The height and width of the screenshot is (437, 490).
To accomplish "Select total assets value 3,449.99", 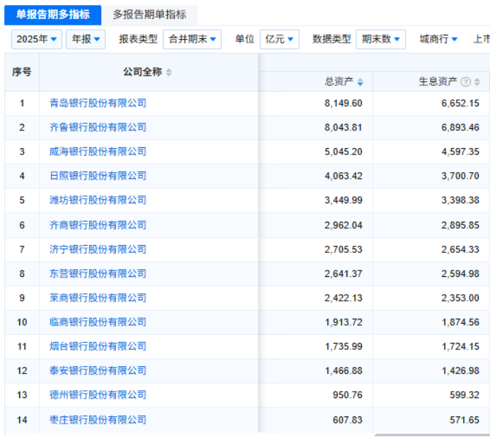I will (x=343, y=200).
